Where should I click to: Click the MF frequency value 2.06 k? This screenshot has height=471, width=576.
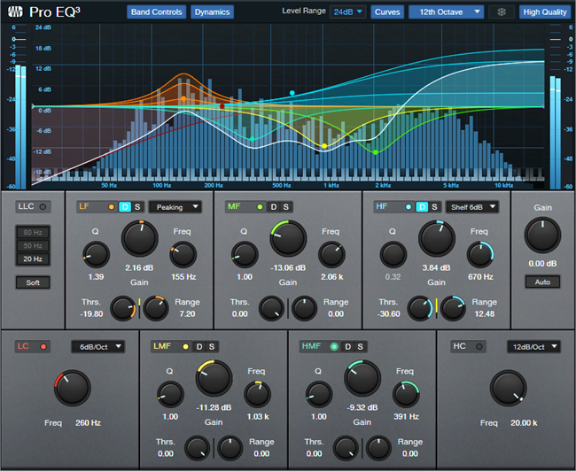(x=331, y=277)
